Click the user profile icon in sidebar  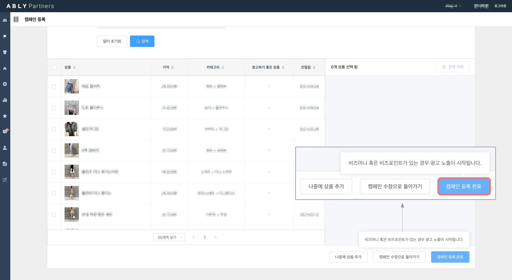click(5, 148)
